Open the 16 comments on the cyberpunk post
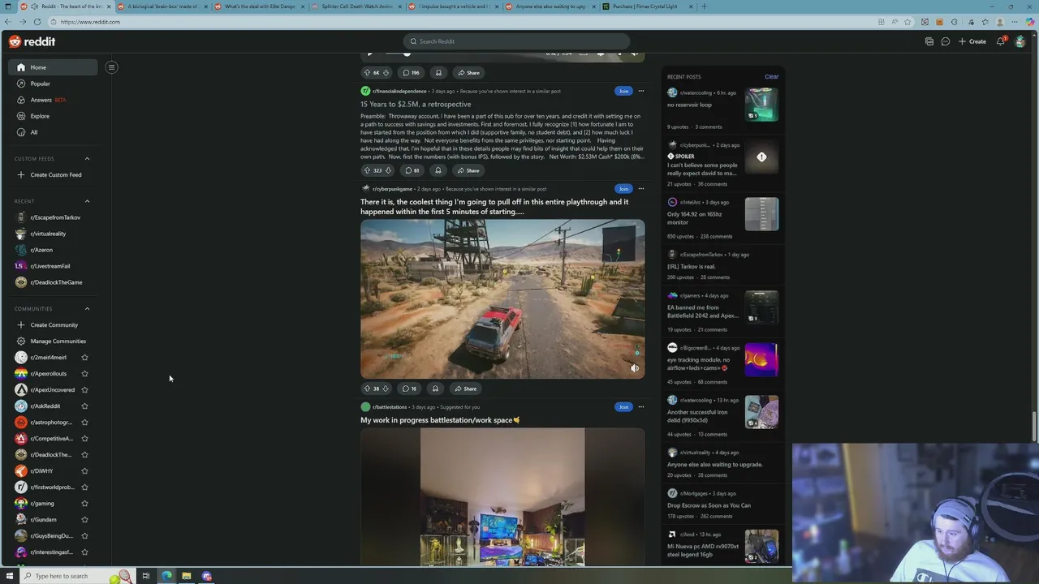The image size is (1039, 584). pos(409,389)
